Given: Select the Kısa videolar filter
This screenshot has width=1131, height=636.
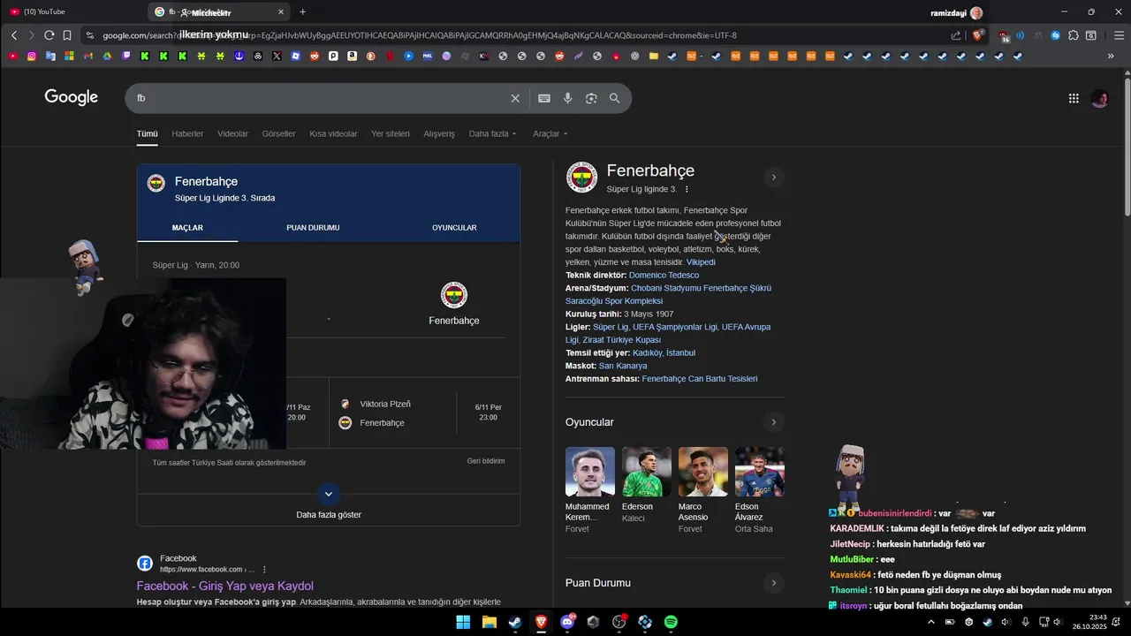Looking at the screenshot, I should (x=333, y=133).
